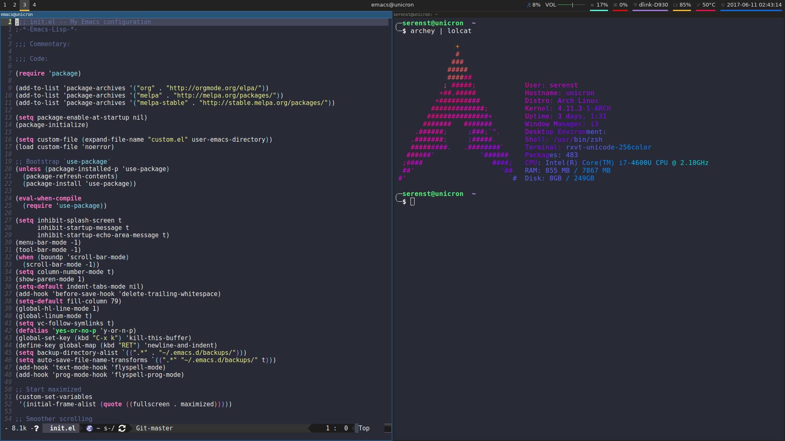Click the Git-master branch indicator
This screenshot has width=785, height=441.
[155, 428]
